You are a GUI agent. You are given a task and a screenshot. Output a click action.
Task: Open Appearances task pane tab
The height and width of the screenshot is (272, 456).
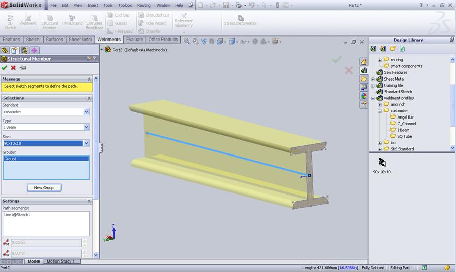point(363,96)
